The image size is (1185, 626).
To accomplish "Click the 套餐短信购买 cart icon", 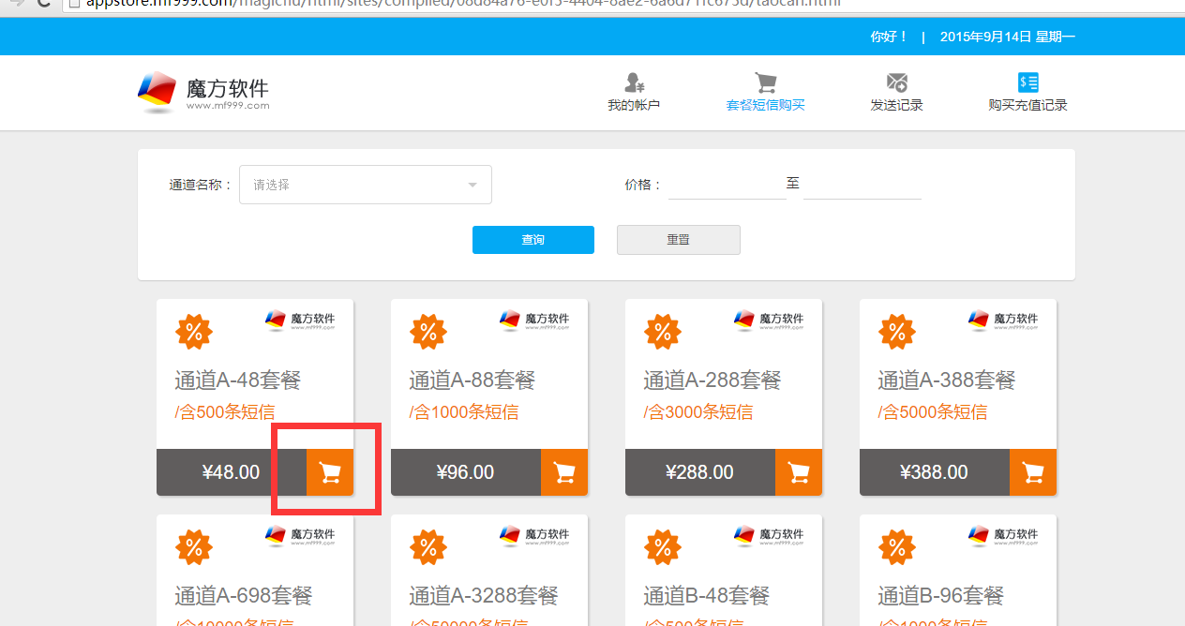I will point(766,82).
